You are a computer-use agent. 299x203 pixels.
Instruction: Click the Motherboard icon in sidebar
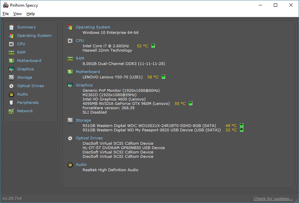tap(11, 61)
